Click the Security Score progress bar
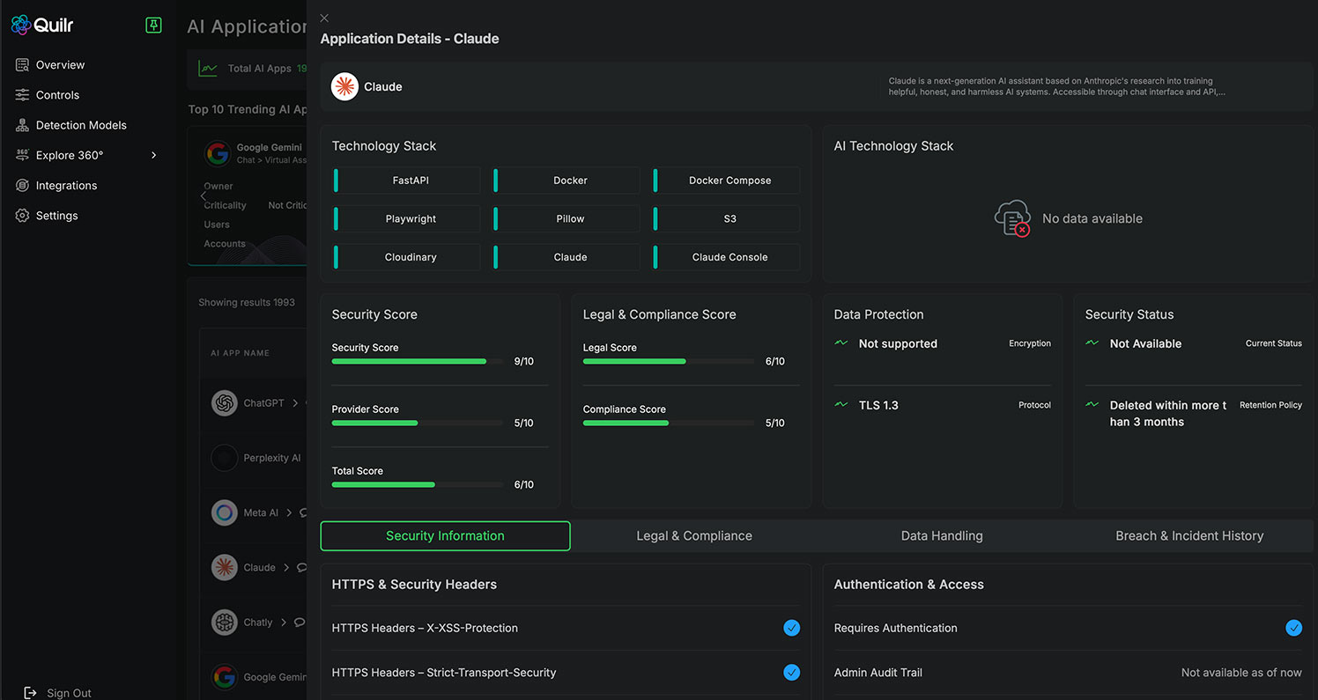 (418, 361)
